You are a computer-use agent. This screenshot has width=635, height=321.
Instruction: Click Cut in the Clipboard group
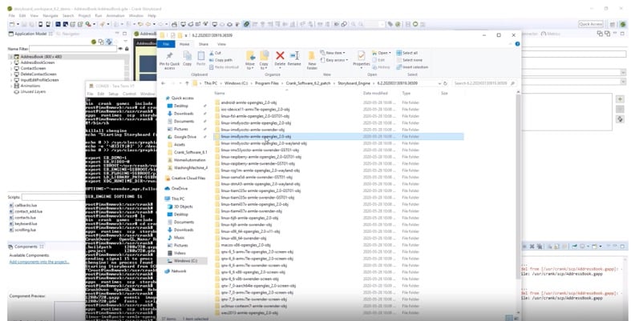pyautogui.click(x=216, y=53)
